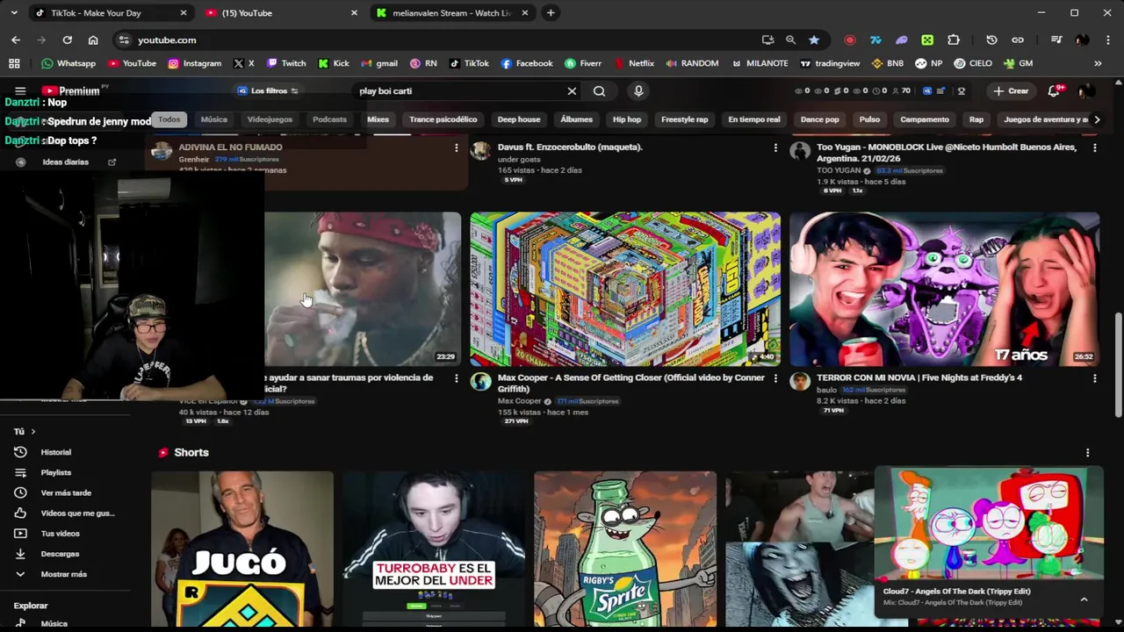Open the Chrome apps grid icon
This screenshot has width=1124, height=632.
click(14, 63)
